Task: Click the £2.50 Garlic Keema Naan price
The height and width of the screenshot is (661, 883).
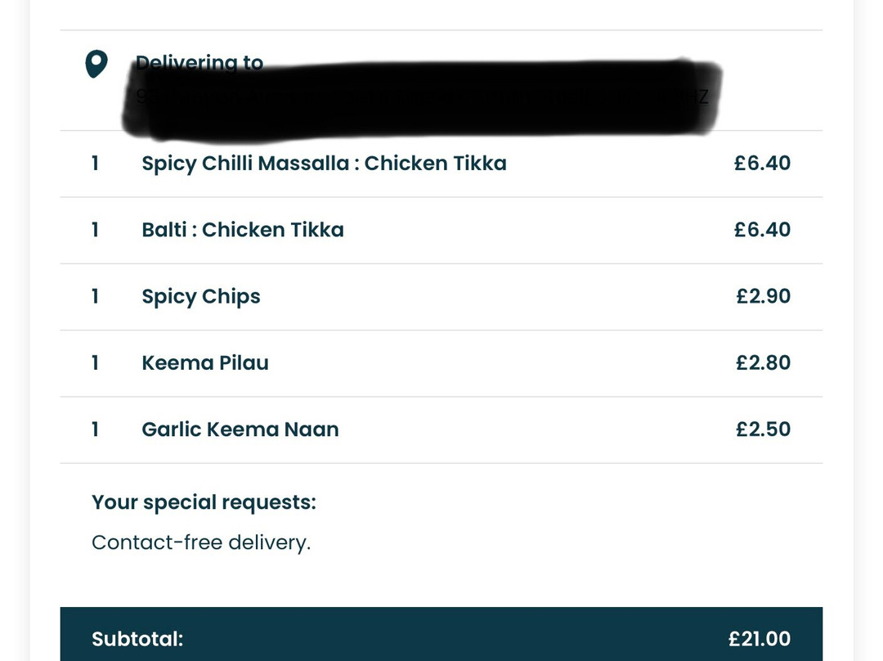Action: pos(763,429)
